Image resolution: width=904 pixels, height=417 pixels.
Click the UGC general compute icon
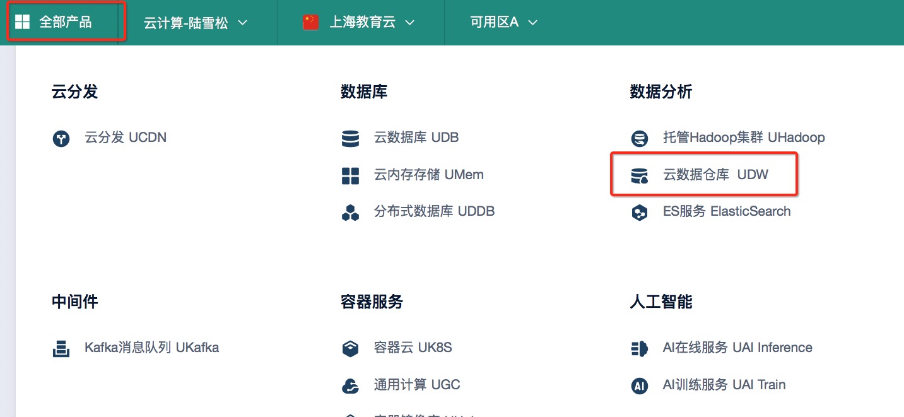click(350, 385)
